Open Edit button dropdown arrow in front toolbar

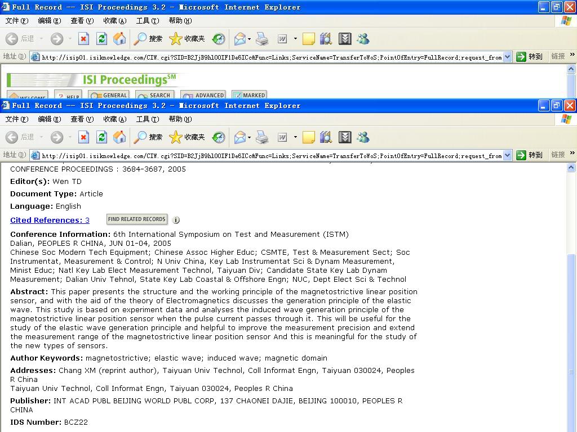[295, 137]
